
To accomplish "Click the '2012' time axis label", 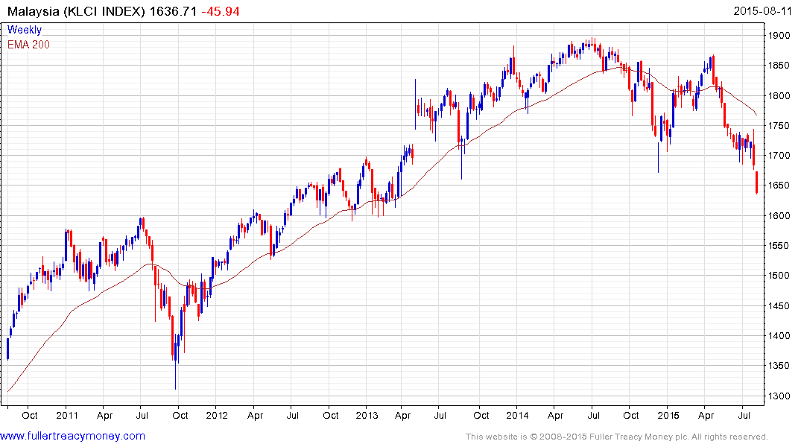I will tap(217, 415).
